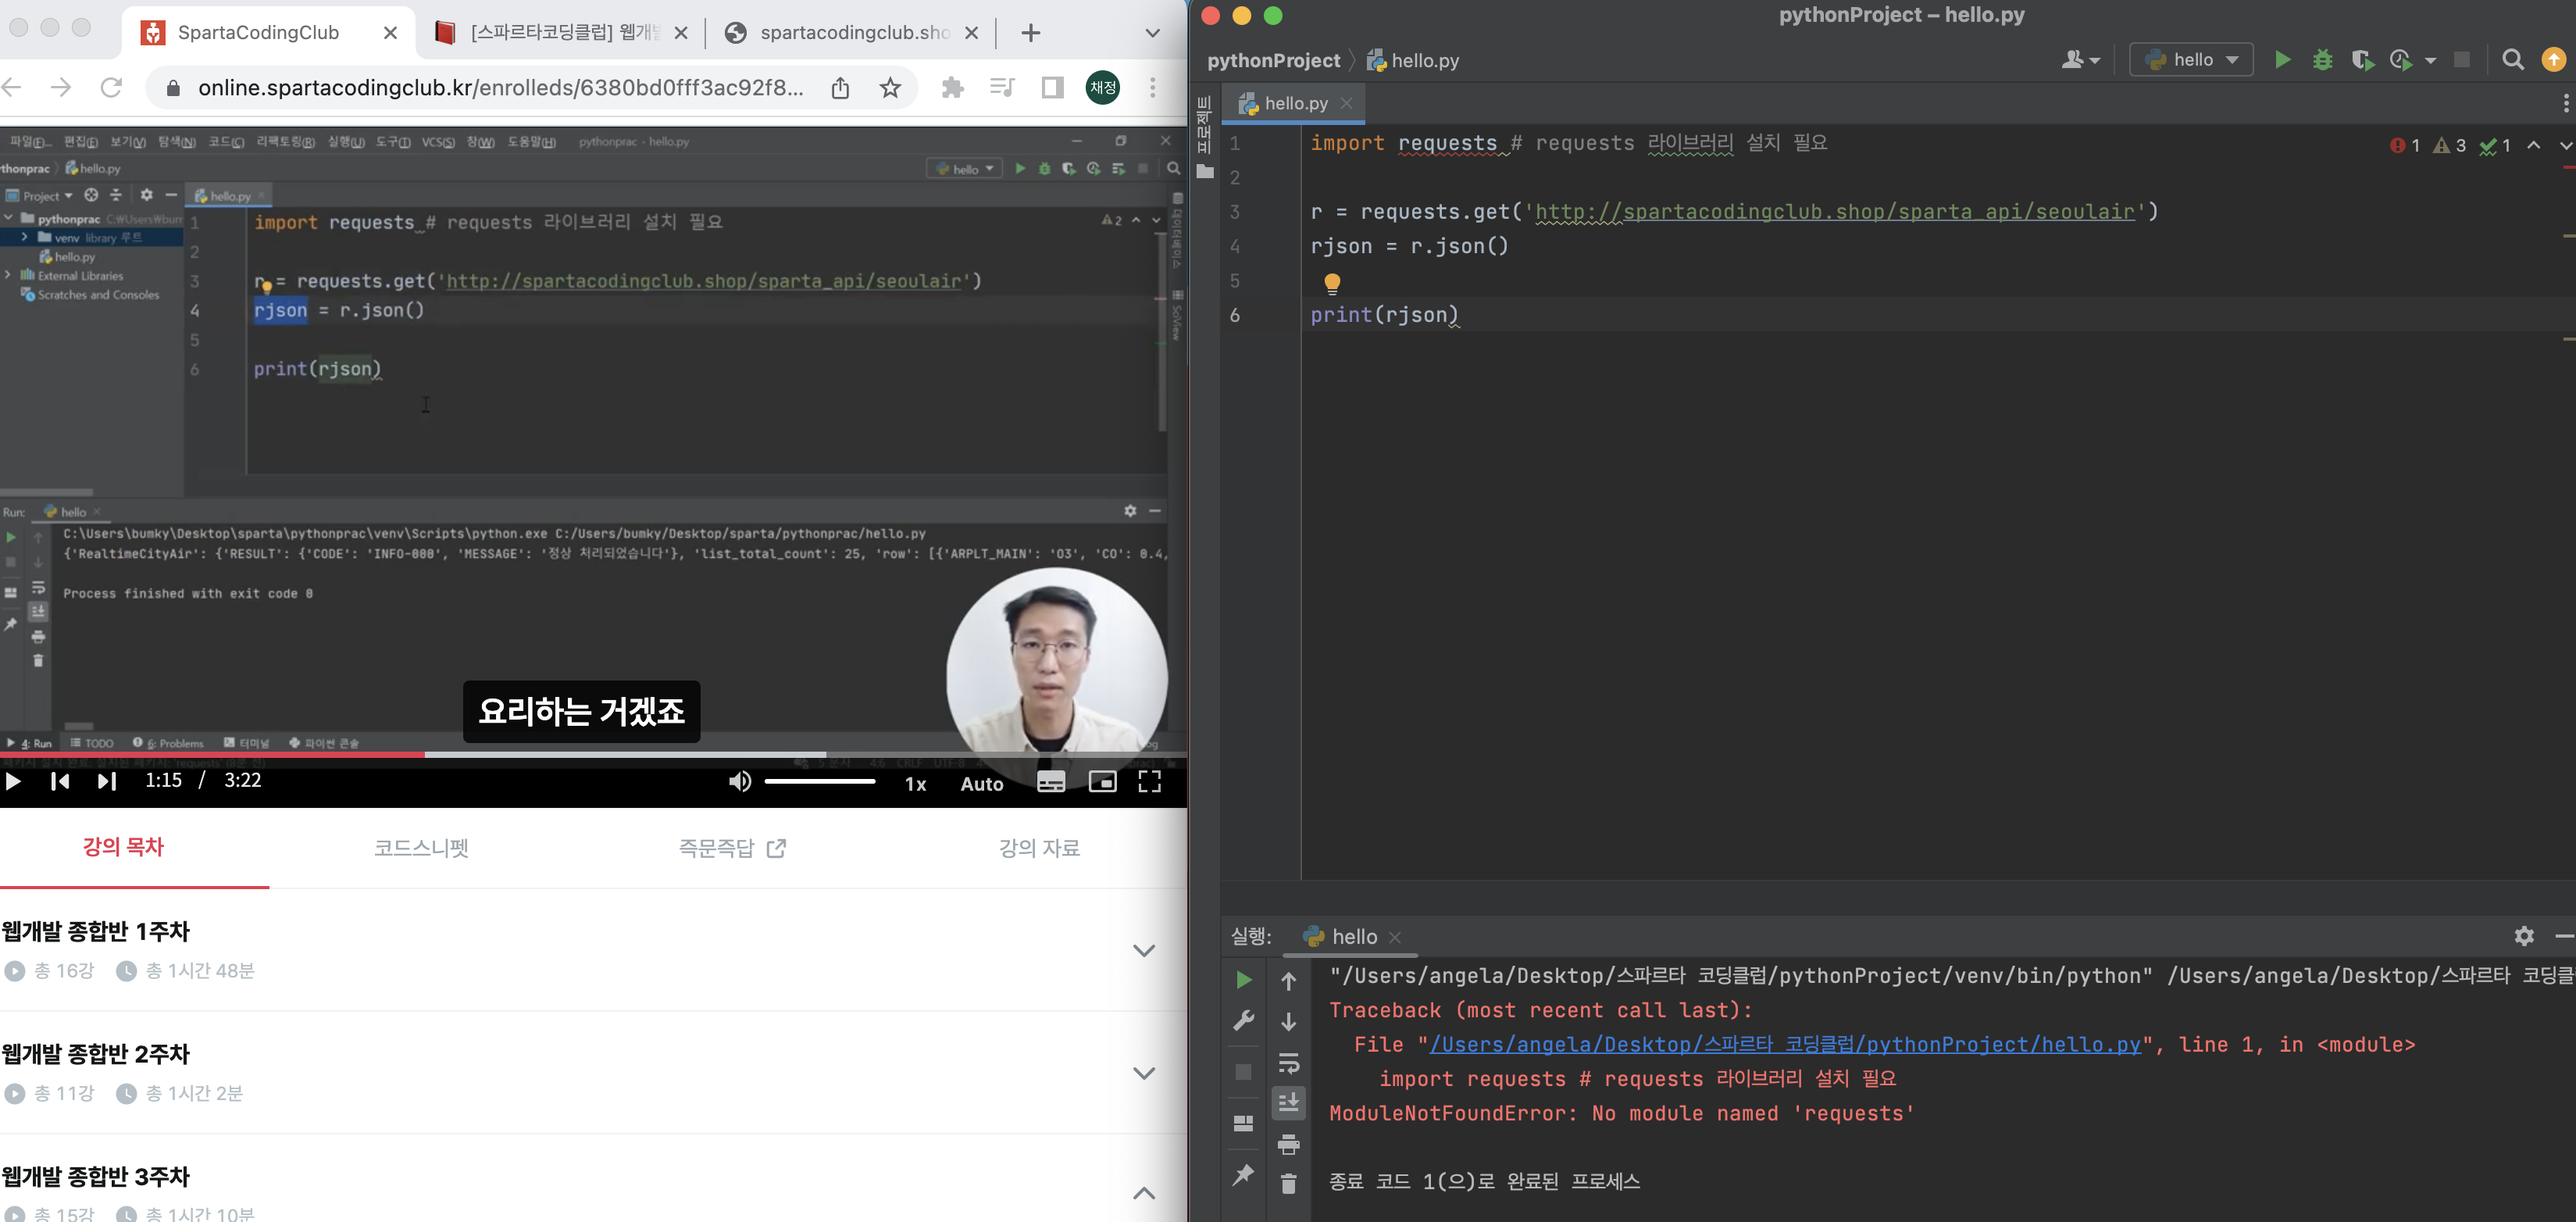Toggle fullscreen for the lecture video
The height and width of the screenshot is (1222, 2576).
(x=1150, y=782)
